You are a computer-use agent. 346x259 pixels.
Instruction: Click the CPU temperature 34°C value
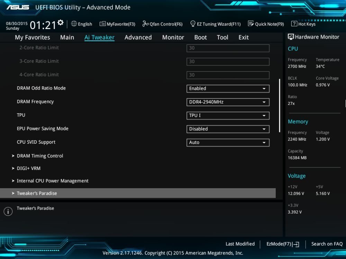[320, 66]
